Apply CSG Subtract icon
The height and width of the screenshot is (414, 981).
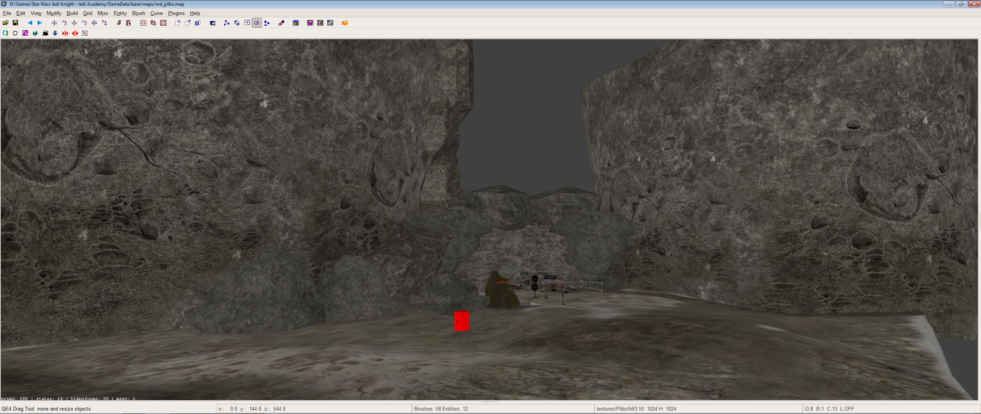coord(143,23)
